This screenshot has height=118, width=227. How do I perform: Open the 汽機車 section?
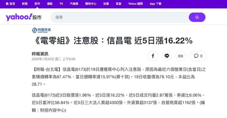(74, 4)
